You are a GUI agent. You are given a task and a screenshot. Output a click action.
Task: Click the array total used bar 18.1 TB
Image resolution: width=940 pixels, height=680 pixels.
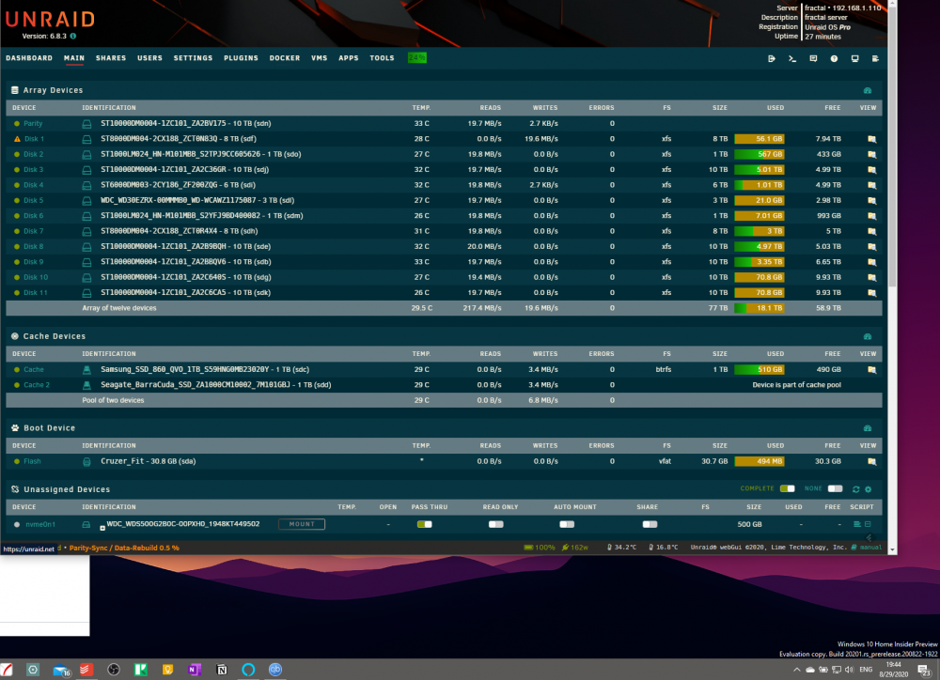[x=759, y=308]
